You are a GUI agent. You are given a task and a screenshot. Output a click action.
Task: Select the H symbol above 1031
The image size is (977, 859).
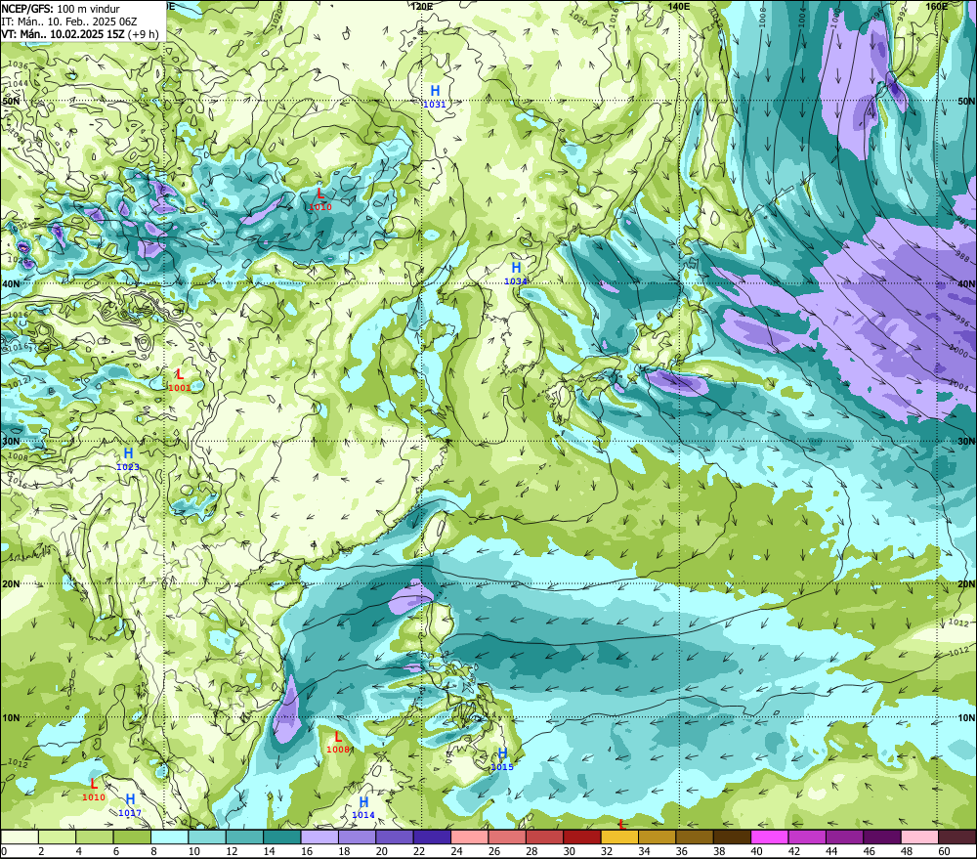pyautogui.click(x=435, y=91)
